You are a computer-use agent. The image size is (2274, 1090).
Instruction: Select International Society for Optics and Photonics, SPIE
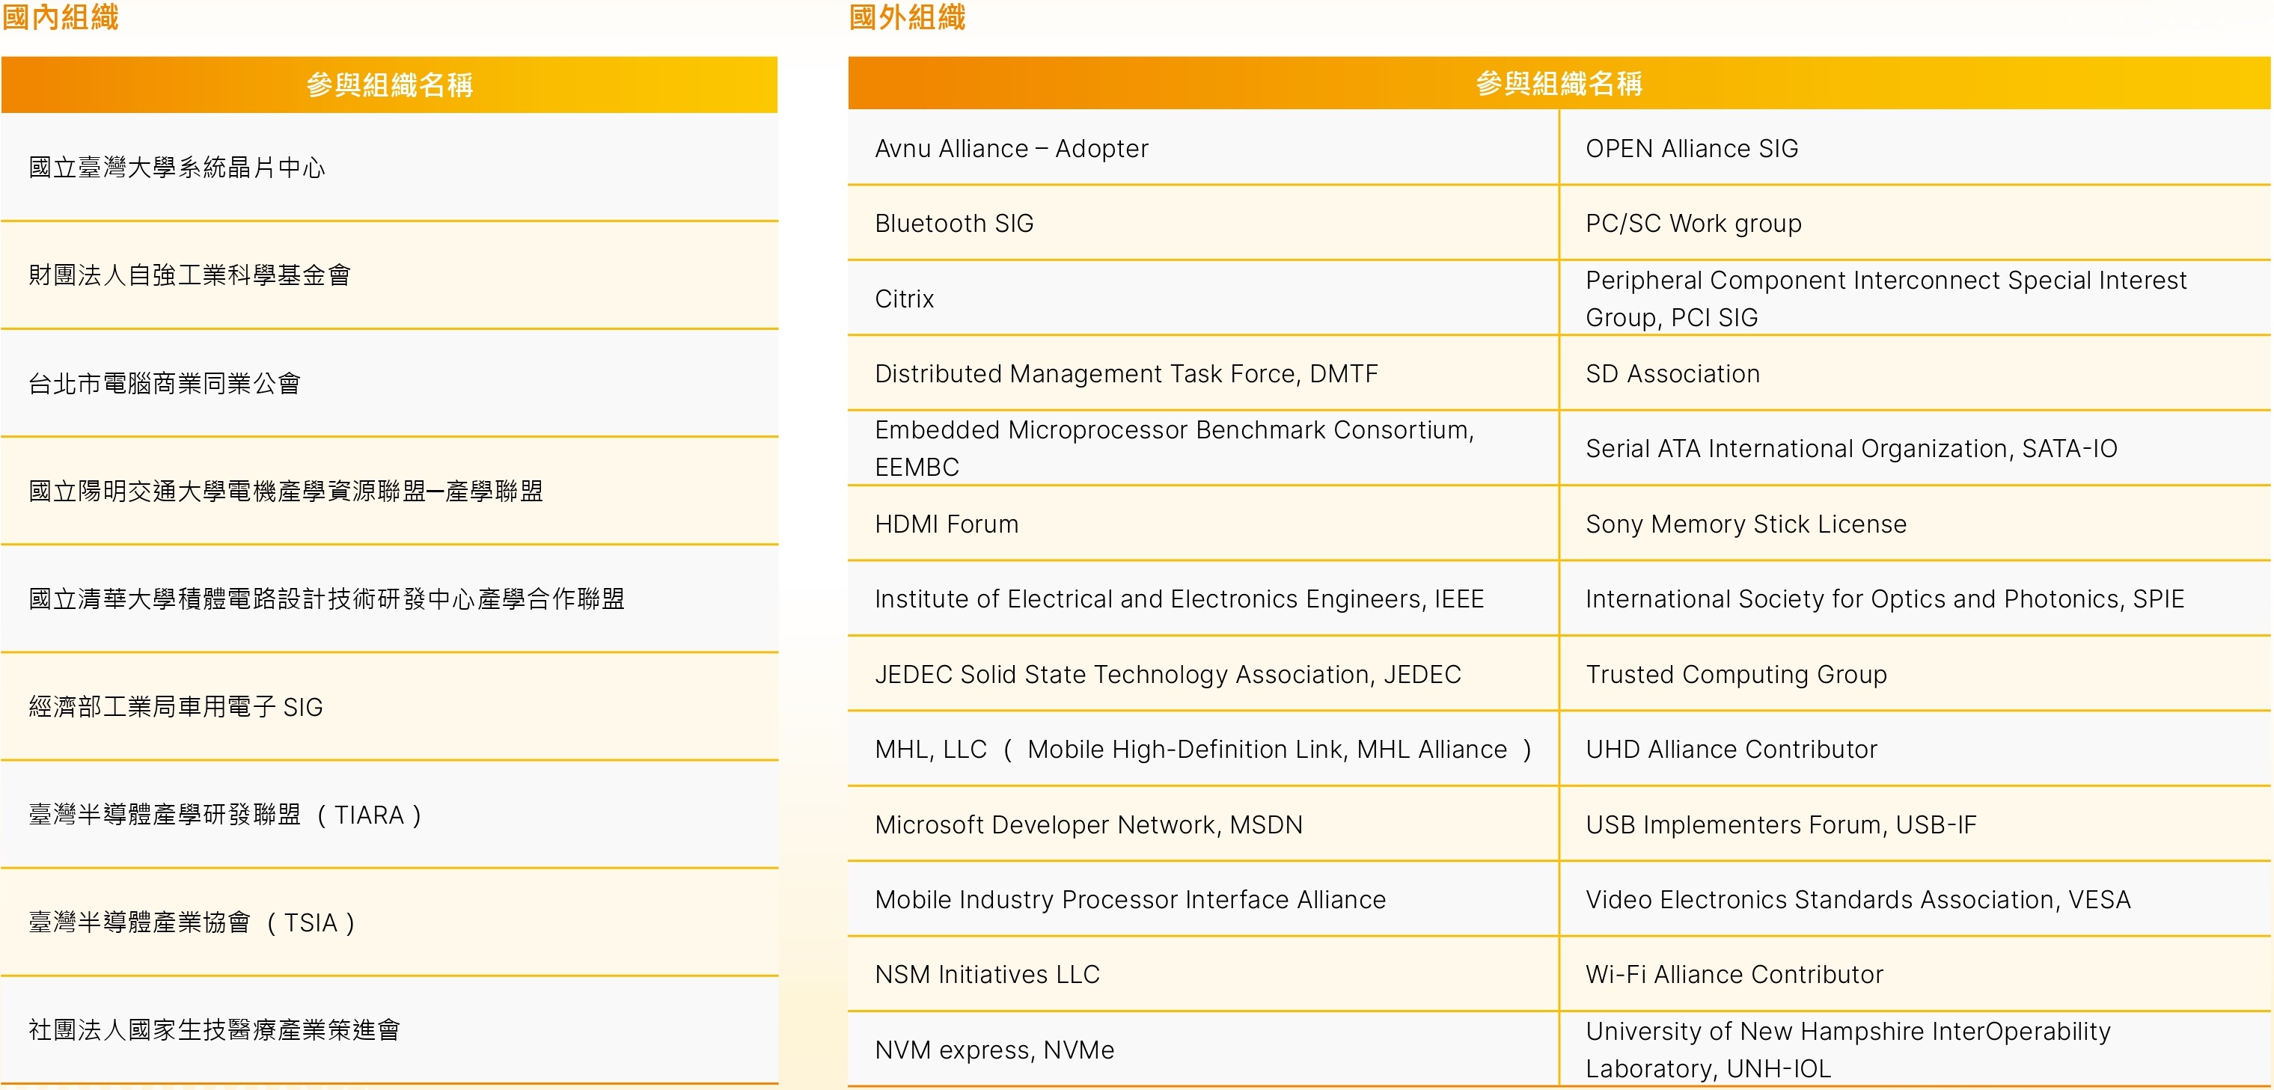tap(1916, 598)
